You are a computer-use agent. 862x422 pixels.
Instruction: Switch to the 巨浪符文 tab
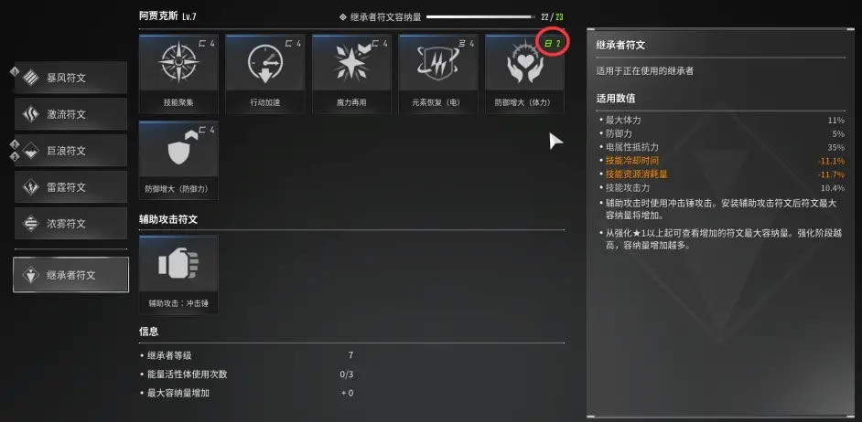(x=70, y=151)
